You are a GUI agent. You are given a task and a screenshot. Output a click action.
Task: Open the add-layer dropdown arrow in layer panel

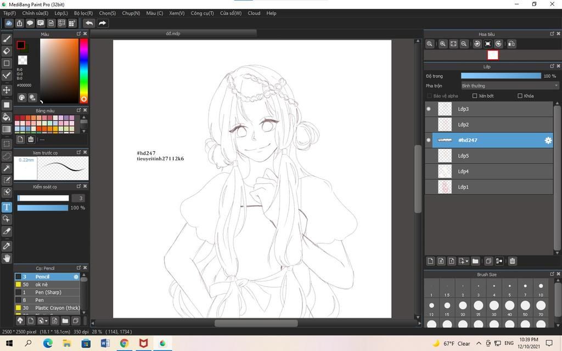(467, 261)
